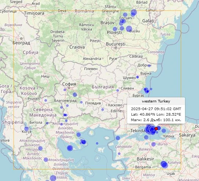
Task: Click the earthquake marker above Korçë
Action: 26,129
